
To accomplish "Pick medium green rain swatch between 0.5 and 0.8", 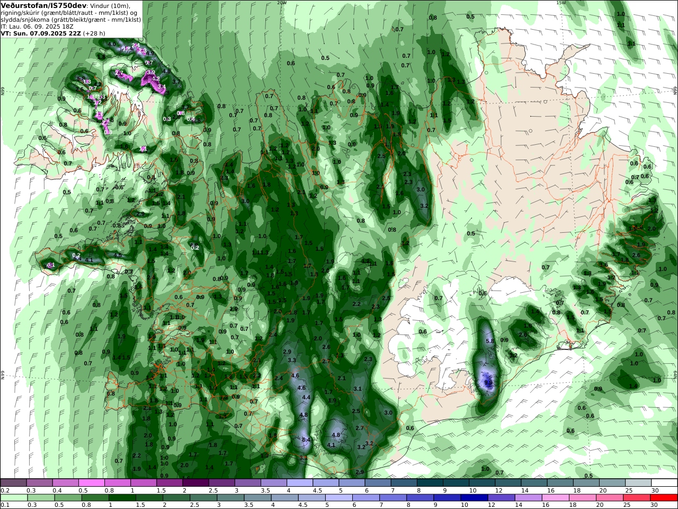I will (68, 498).
